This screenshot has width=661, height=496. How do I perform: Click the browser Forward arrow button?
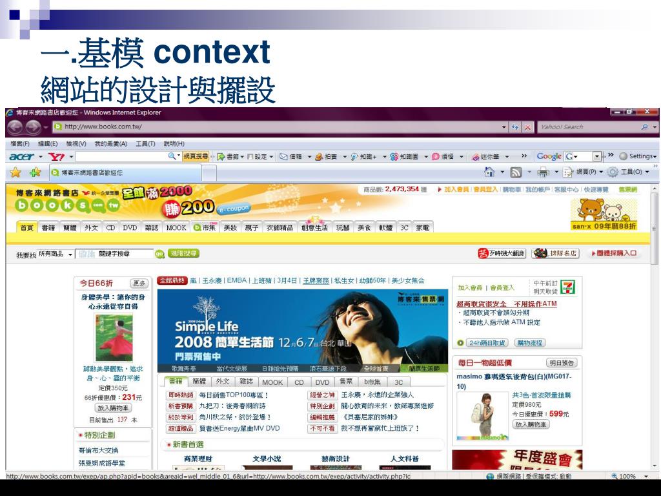tap(34, 127)
